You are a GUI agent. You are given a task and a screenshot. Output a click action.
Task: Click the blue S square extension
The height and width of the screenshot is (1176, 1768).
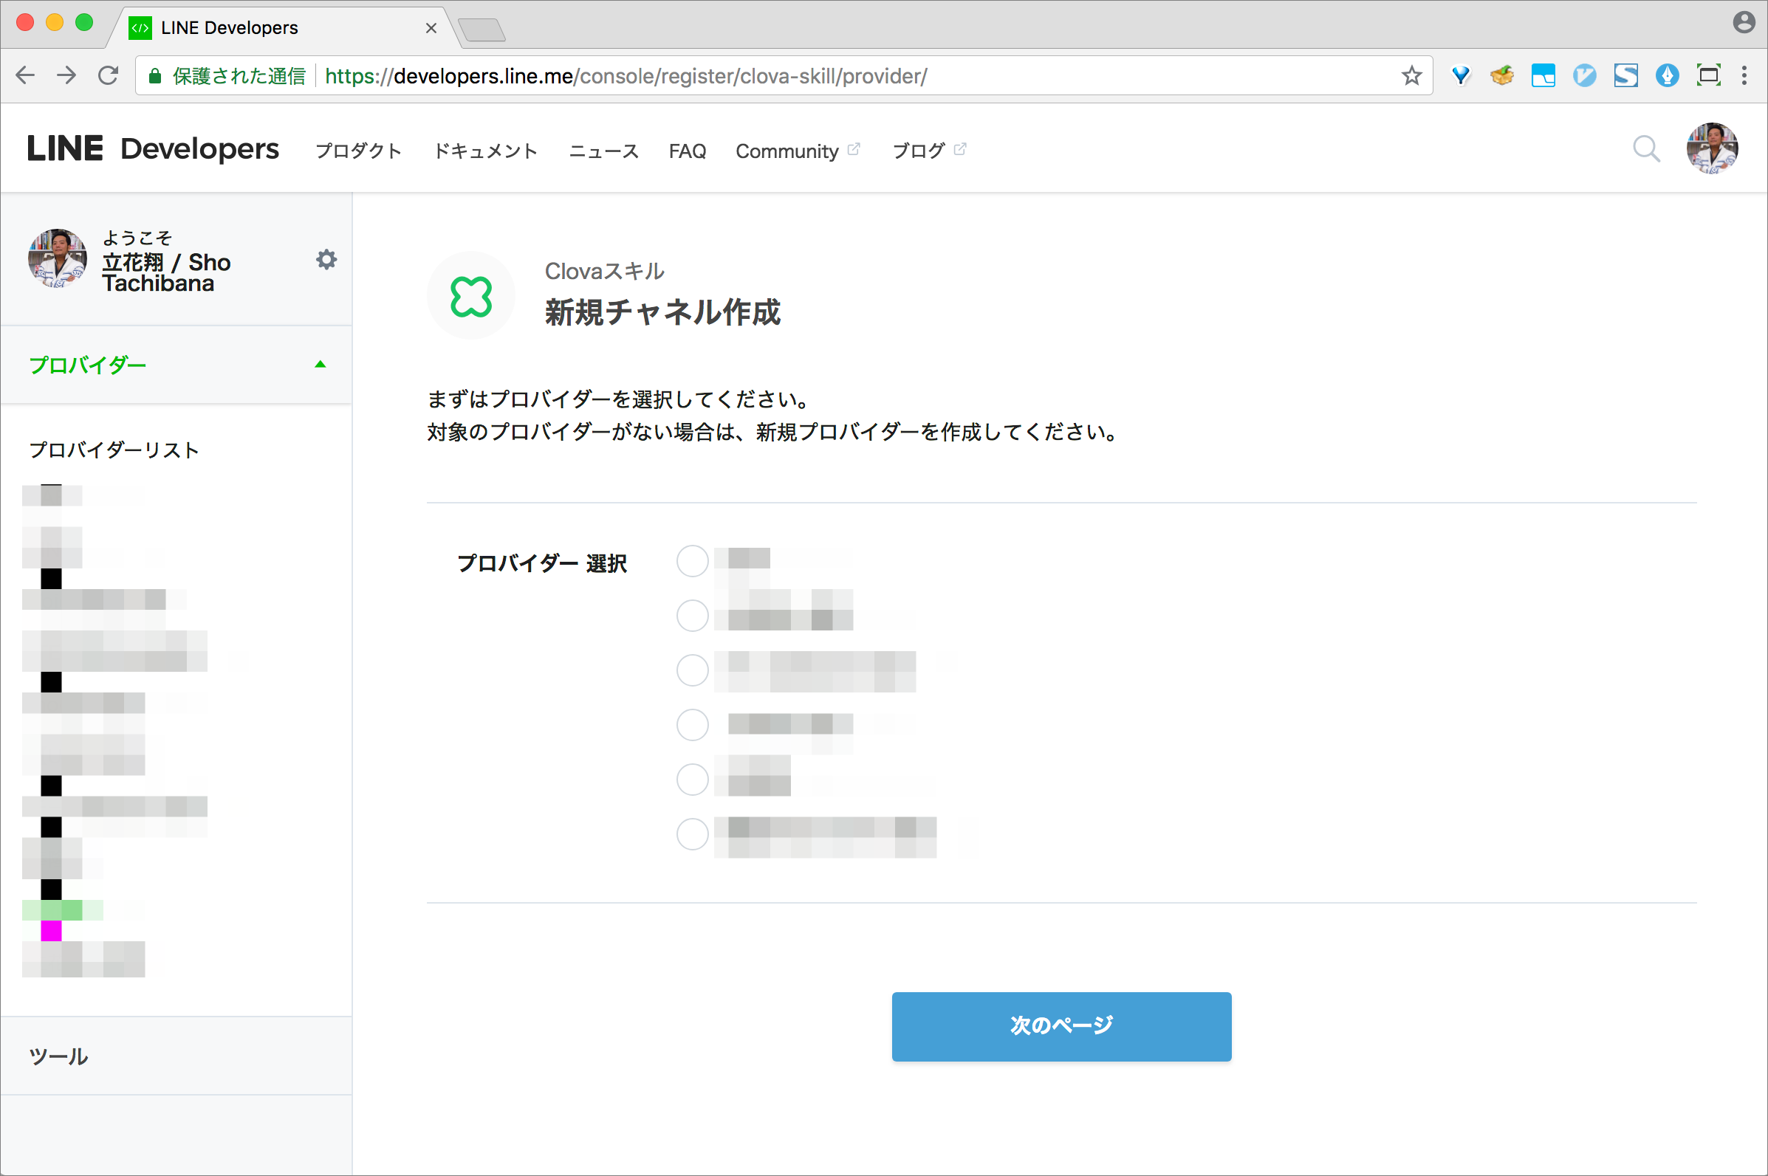click(x=1625, y=75)
